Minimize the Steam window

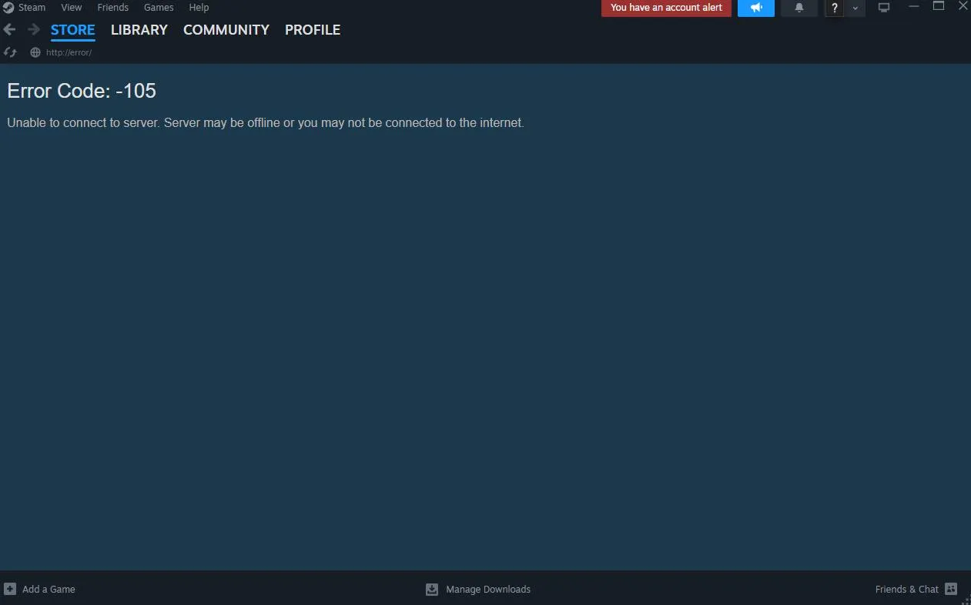tap(914, 6)
